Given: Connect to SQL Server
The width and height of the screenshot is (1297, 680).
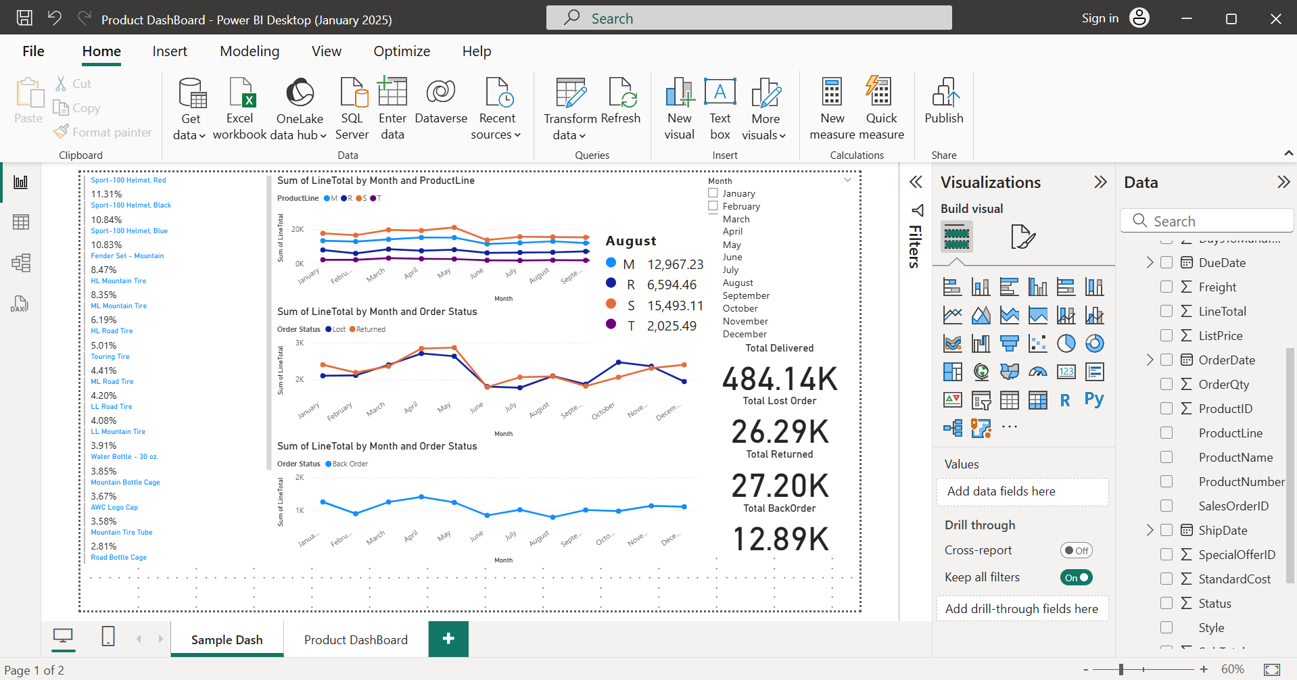Looking at the screenshot, I should point(352,108).
